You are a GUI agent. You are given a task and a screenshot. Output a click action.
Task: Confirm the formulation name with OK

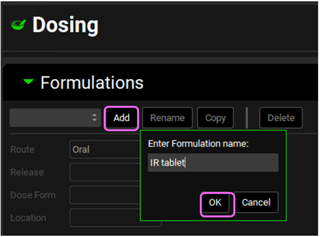click(x=215, y=202)
